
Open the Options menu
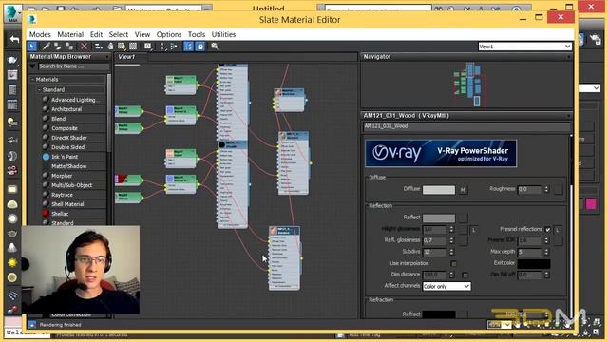click(x=169, y=34)
